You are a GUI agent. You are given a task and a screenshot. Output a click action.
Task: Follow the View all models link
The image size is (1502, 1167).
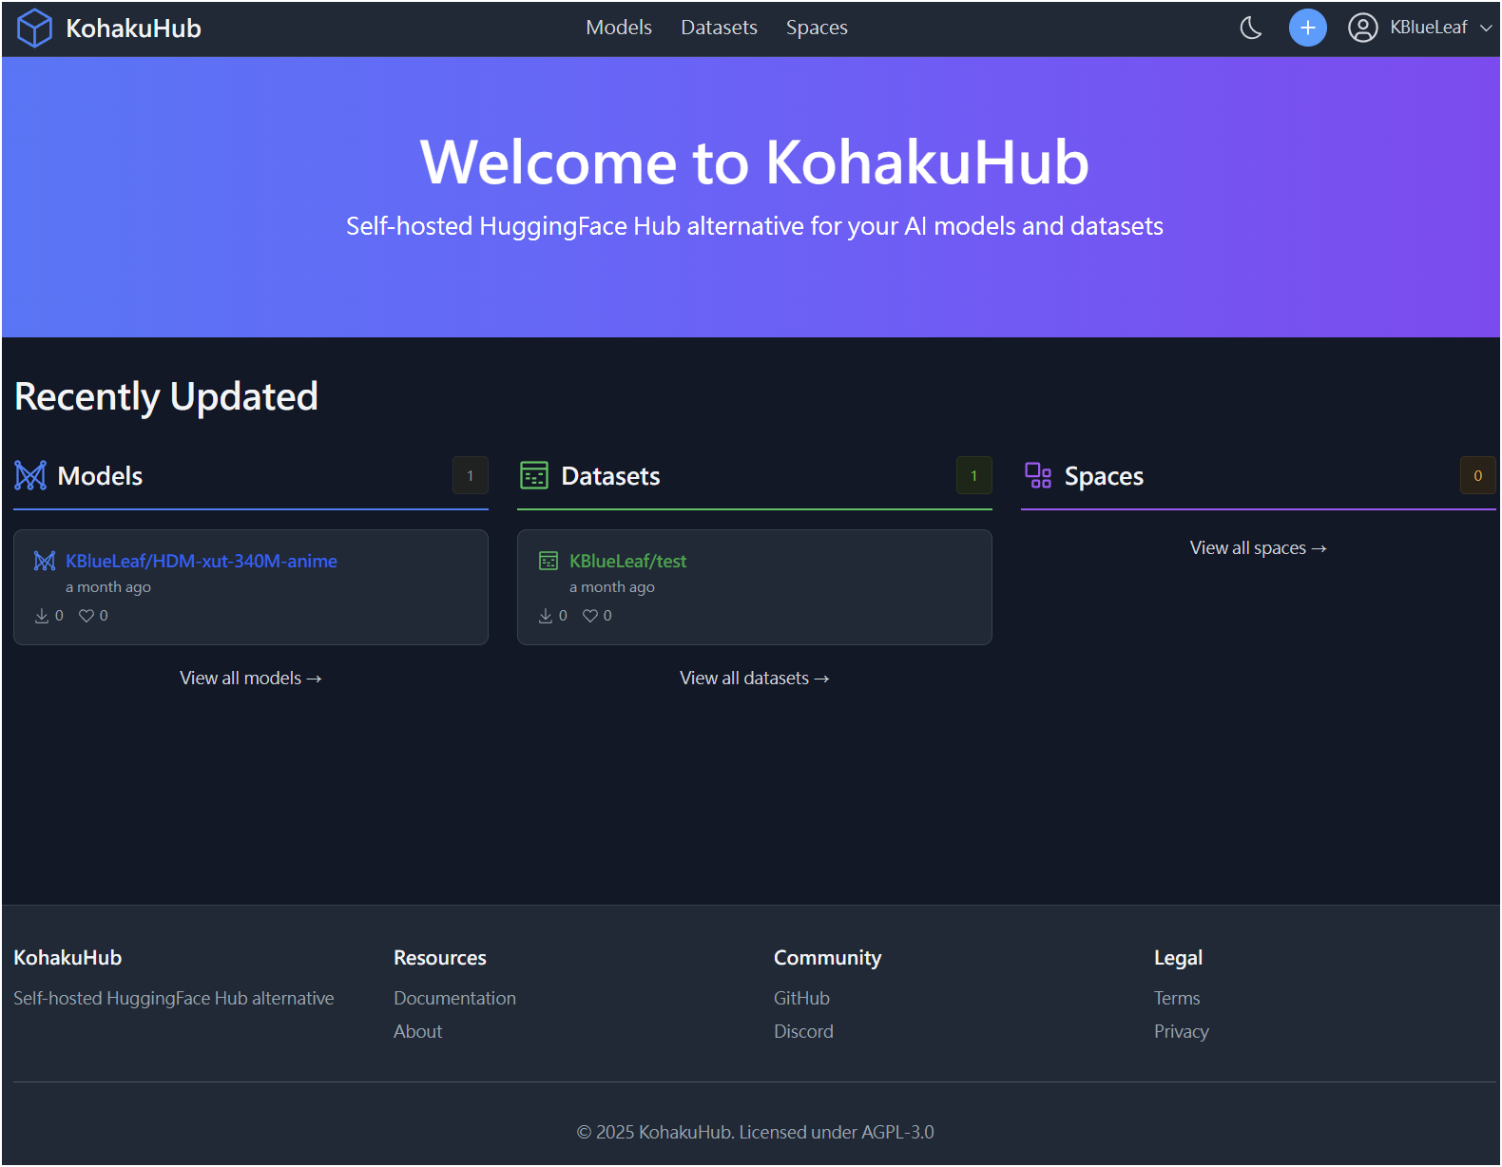[x=251, y=678]
